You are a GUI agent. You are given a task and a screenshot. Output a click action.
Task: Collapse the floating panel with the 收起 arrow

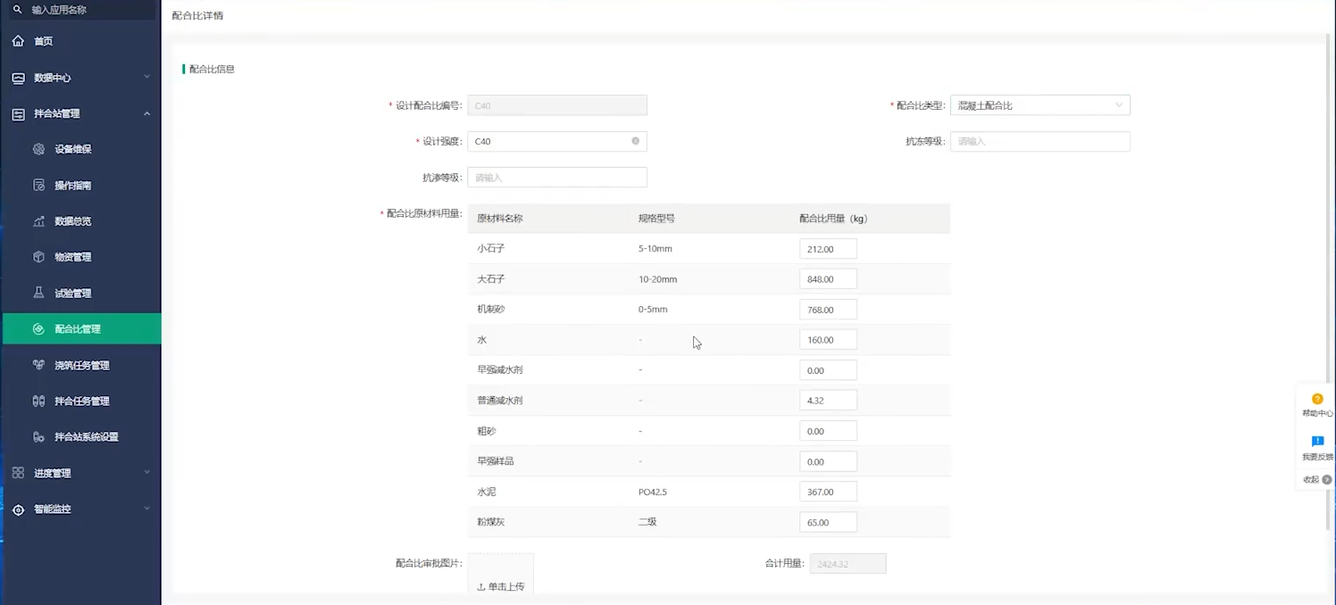coord(1327,479)
